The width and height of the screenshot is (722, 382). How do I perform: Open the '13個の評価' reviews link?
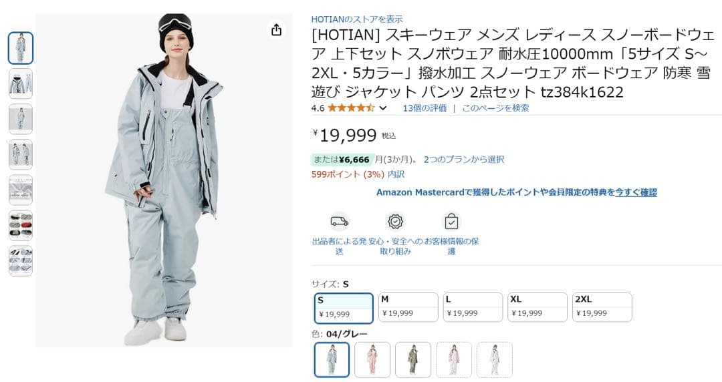425,108
